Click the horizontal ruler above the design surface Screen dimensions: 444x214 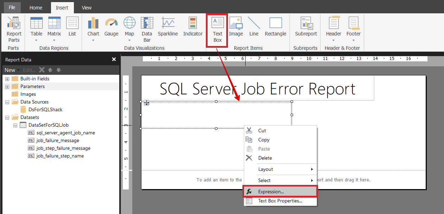[285, 59]
